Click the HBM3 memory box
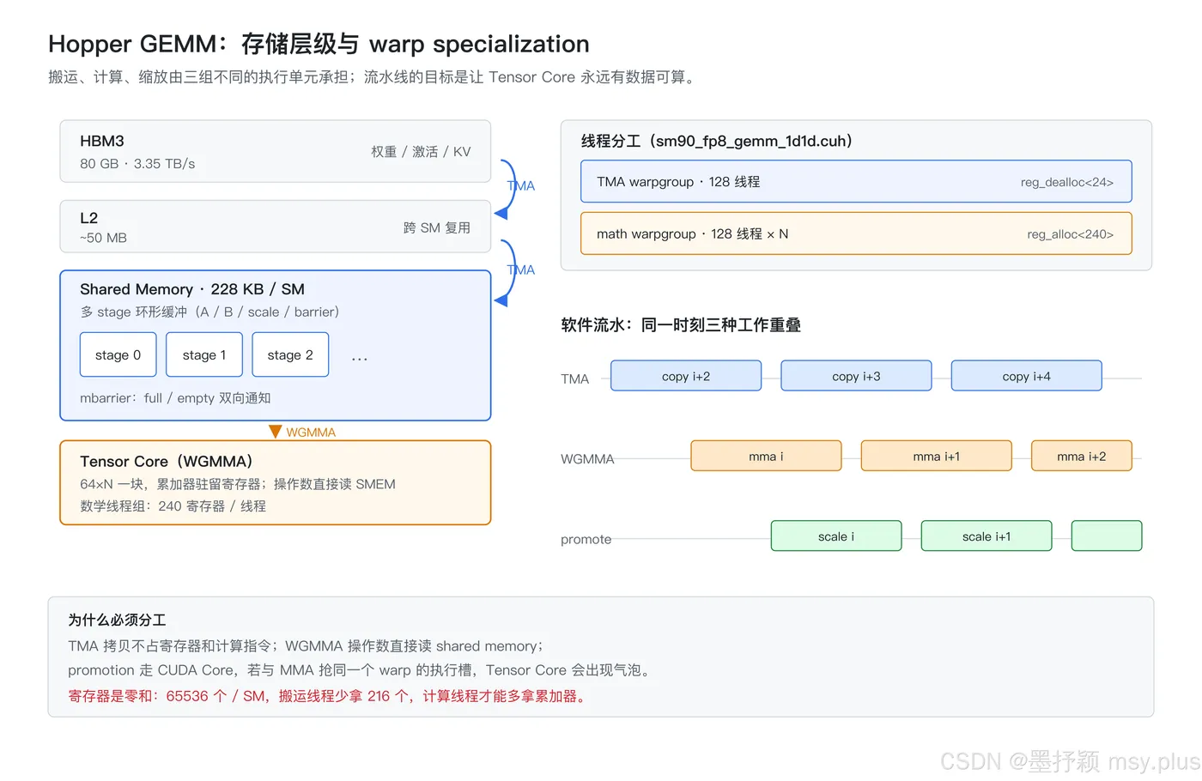Viewport: 1202px width, 781px height. [275, 151]
